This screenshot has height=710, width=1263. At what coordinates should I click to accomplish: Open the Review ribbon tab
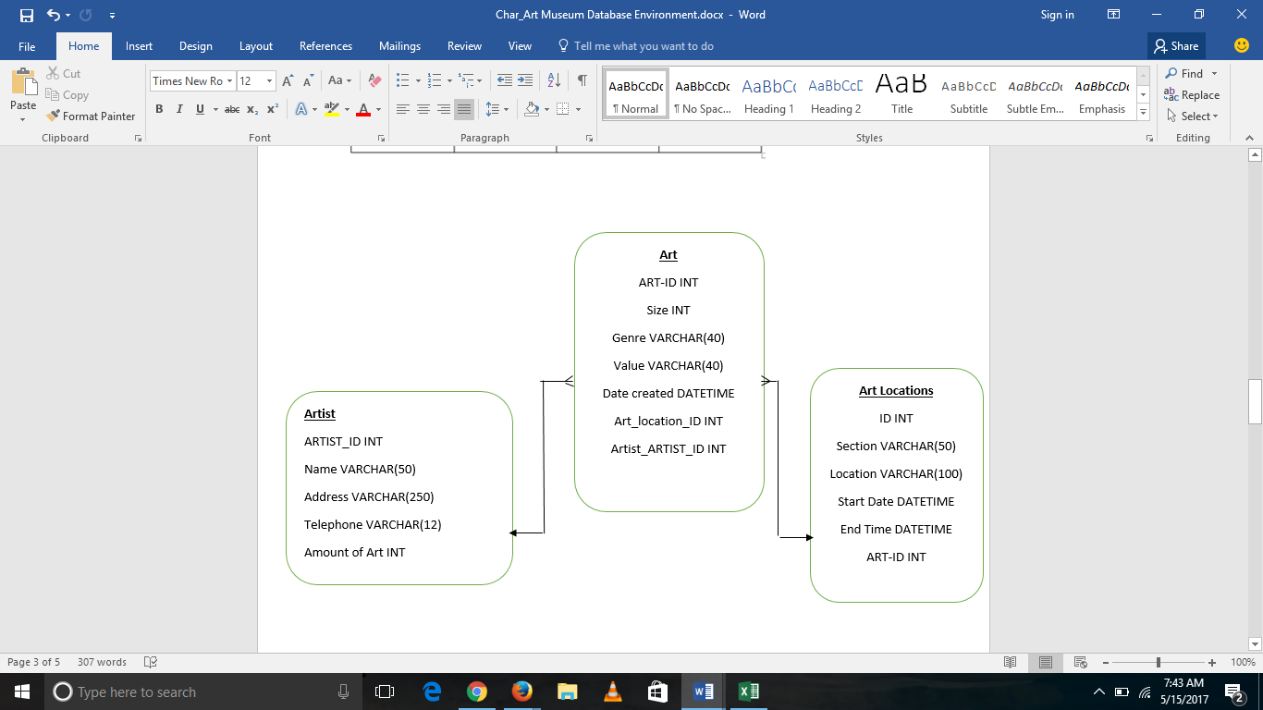[x=464, y=45]
